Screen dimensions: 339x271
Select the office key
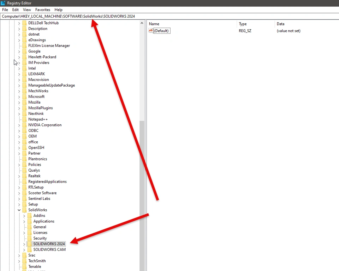[x=33, y=142]
